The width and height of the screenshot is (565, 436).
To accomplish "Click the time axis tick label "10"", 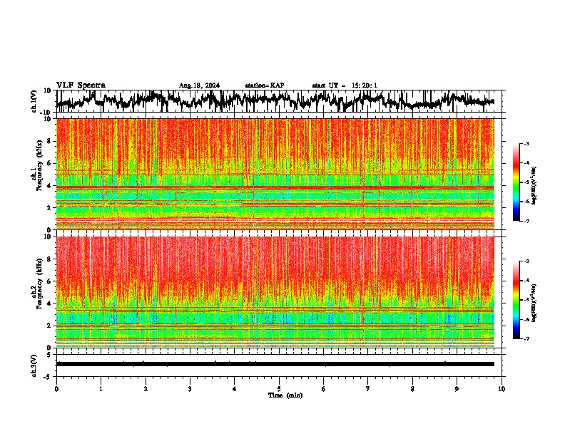I will pos(502,389).
